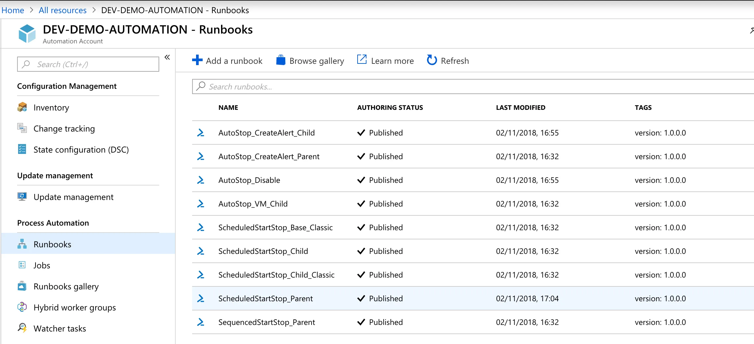Collapse the sidebar using the double chevron
Screen dimensions: 754x344
click(167, 57)
